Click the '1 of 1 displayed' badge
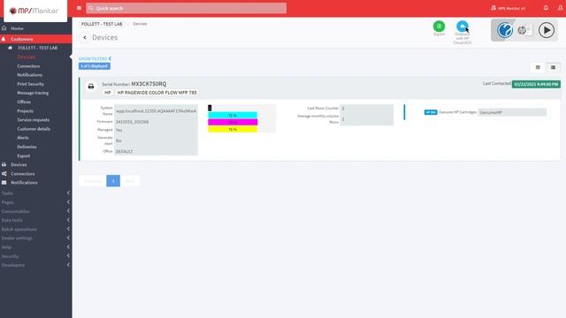566x318 pixels. pyautogui.click(x=95, y=66)
